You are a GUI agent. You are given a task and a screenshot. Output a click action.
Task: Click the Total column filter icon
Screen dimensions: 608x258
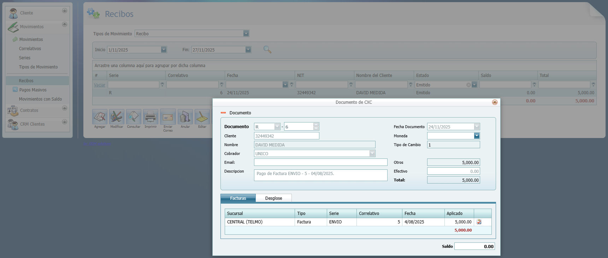[593, 85]
